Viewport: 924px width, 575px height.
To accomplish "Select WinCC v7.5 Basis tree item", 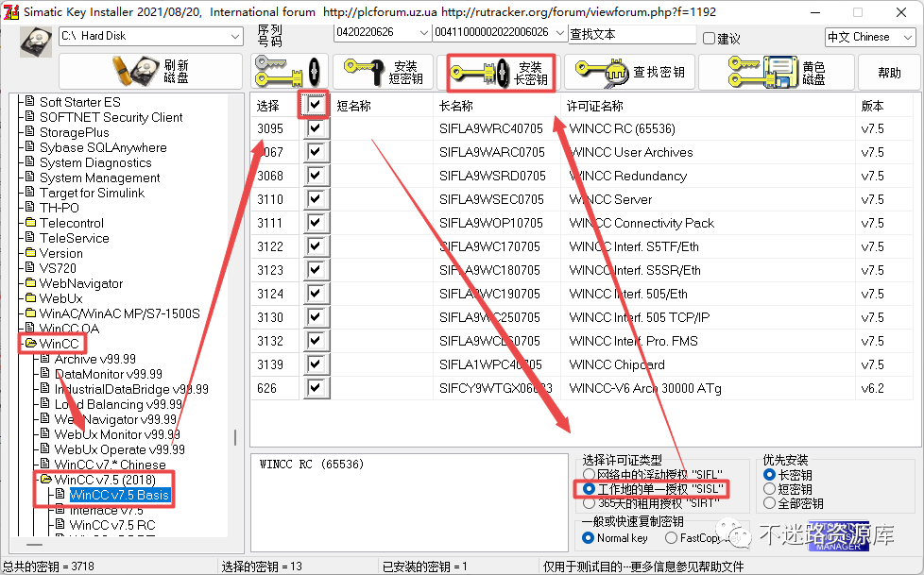I will pyautogui.click(x=120, y=495).
